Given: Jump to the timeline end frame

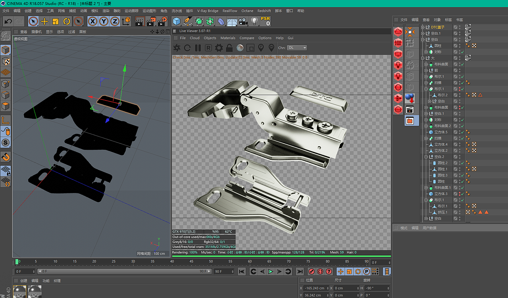Looking at the screenshot, I should (300, 271).
